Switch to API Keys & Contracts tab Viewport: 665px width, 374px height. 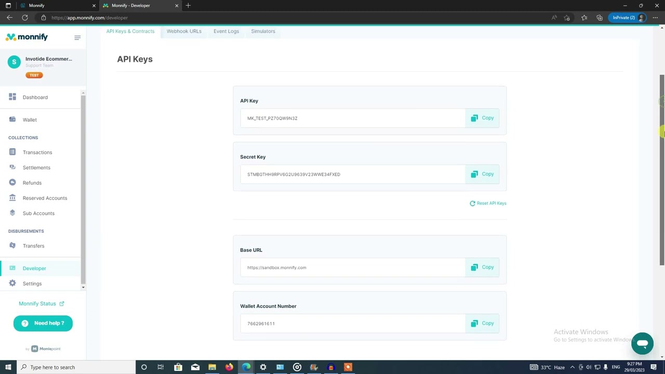click(130, 31)
